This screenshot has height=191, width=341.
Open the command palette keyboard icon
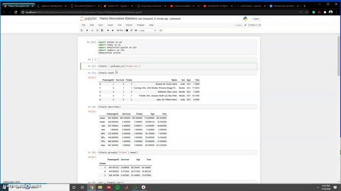161,31
